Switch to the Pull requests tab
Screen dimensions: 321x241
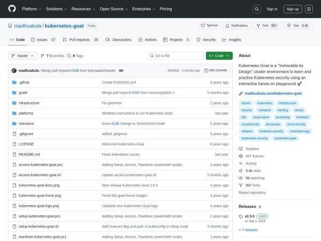[x=81, y=40]
